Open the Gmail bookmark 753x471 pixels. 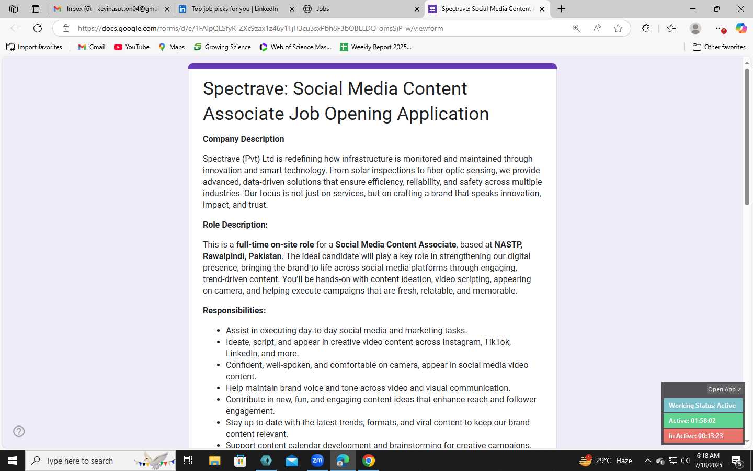coord(92,47)
